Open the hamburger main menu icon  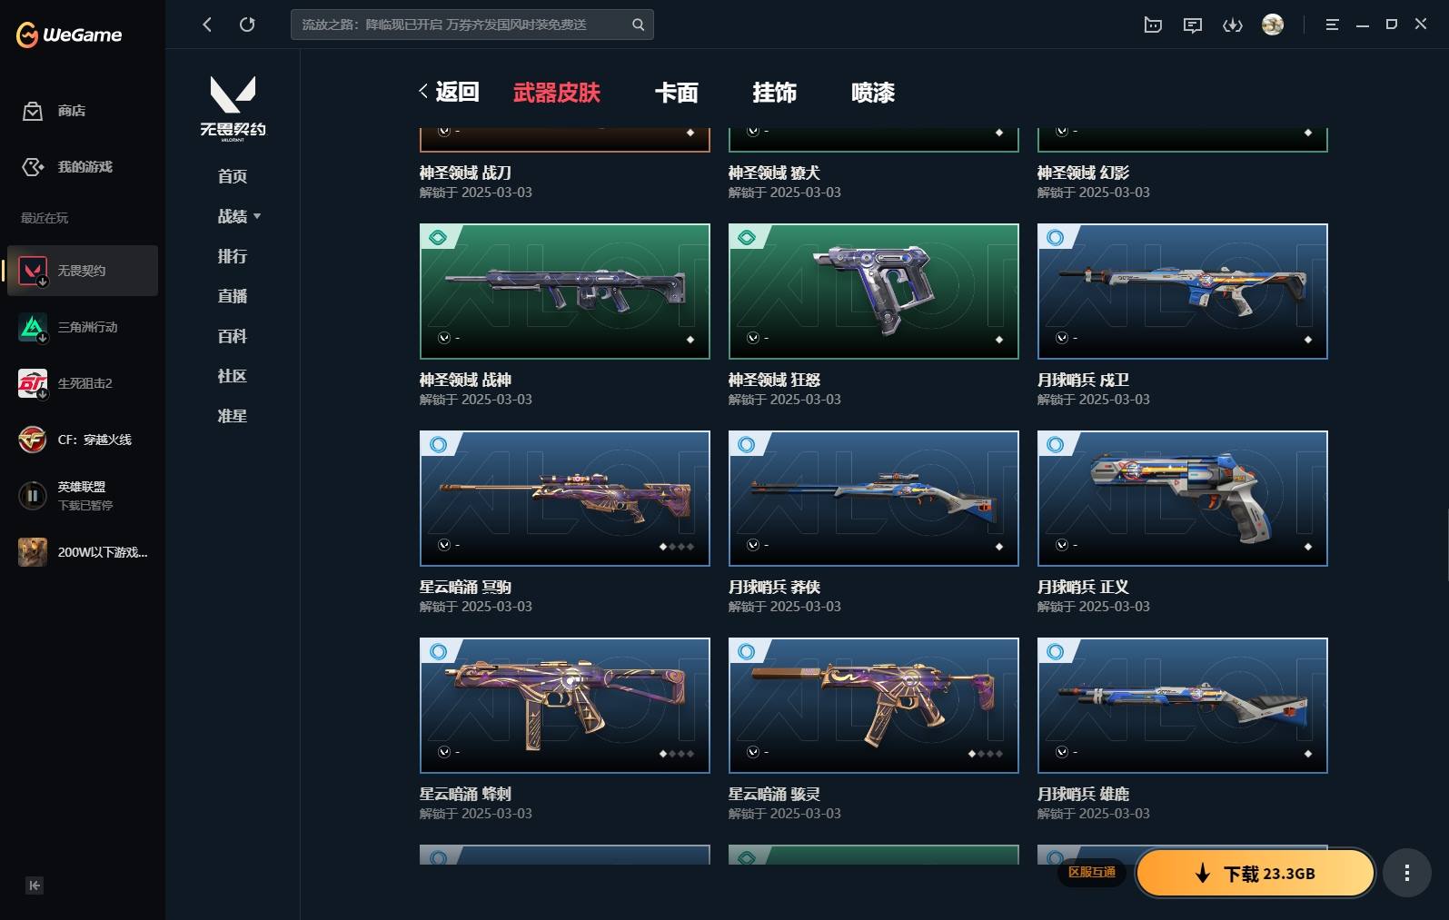[x=1332, y=25]
